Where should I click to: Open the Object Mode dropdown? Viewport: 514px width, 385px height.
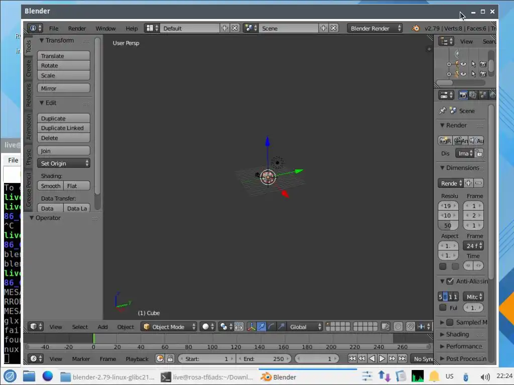click(x=169, y=326)
